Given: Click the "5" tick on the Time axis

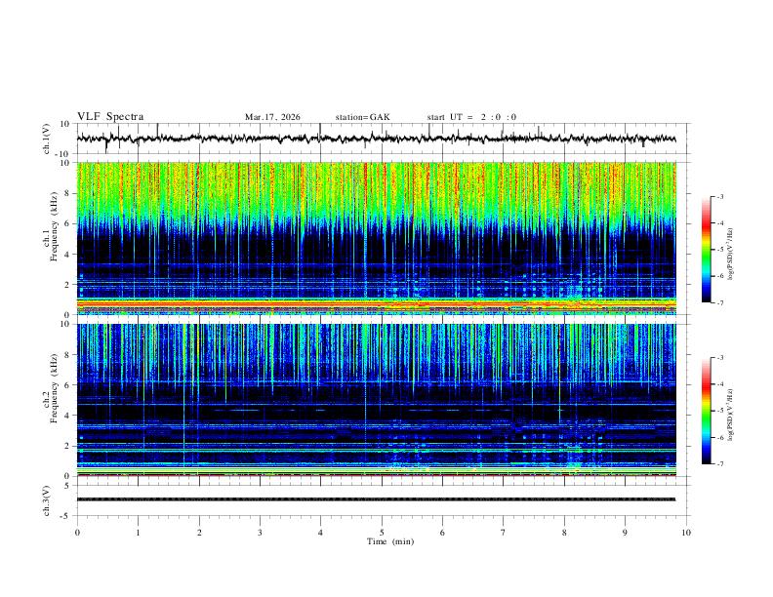Looking at the screenshot, I should click(x=382, y=533).
